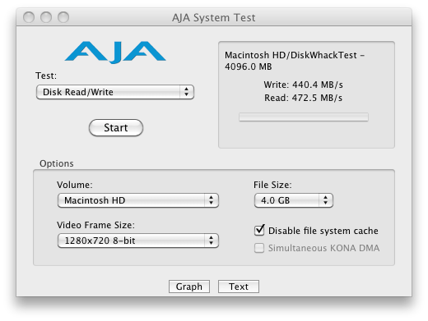Toggle Simultaneous KONA DMA checkbox

click(259, 248)
